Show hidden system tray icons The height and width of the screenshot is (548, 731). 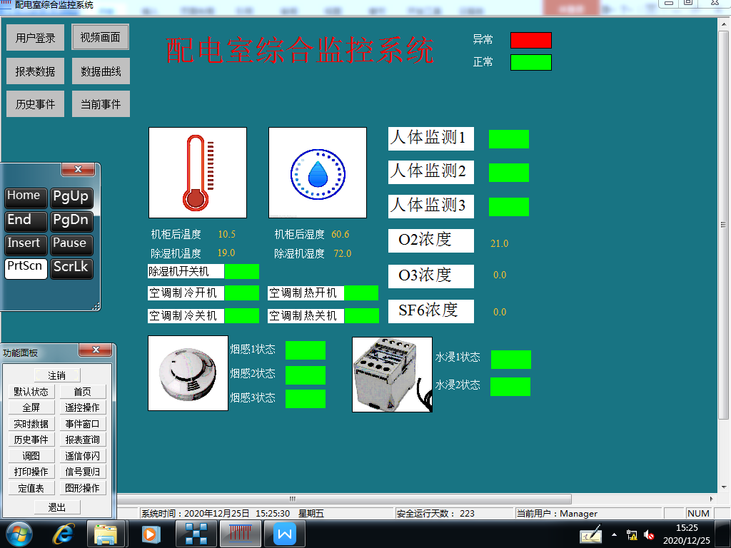tap(615, 534)
